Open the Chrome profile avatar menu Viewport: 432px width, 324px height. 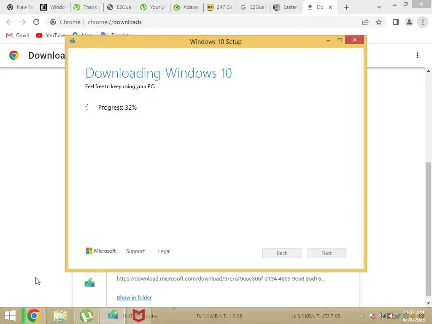409,22
